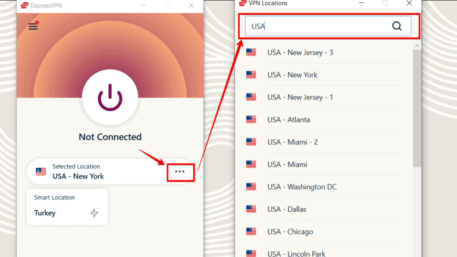
Task: Click the flag beside USA - Atlanta
Action: click(251, 120)
